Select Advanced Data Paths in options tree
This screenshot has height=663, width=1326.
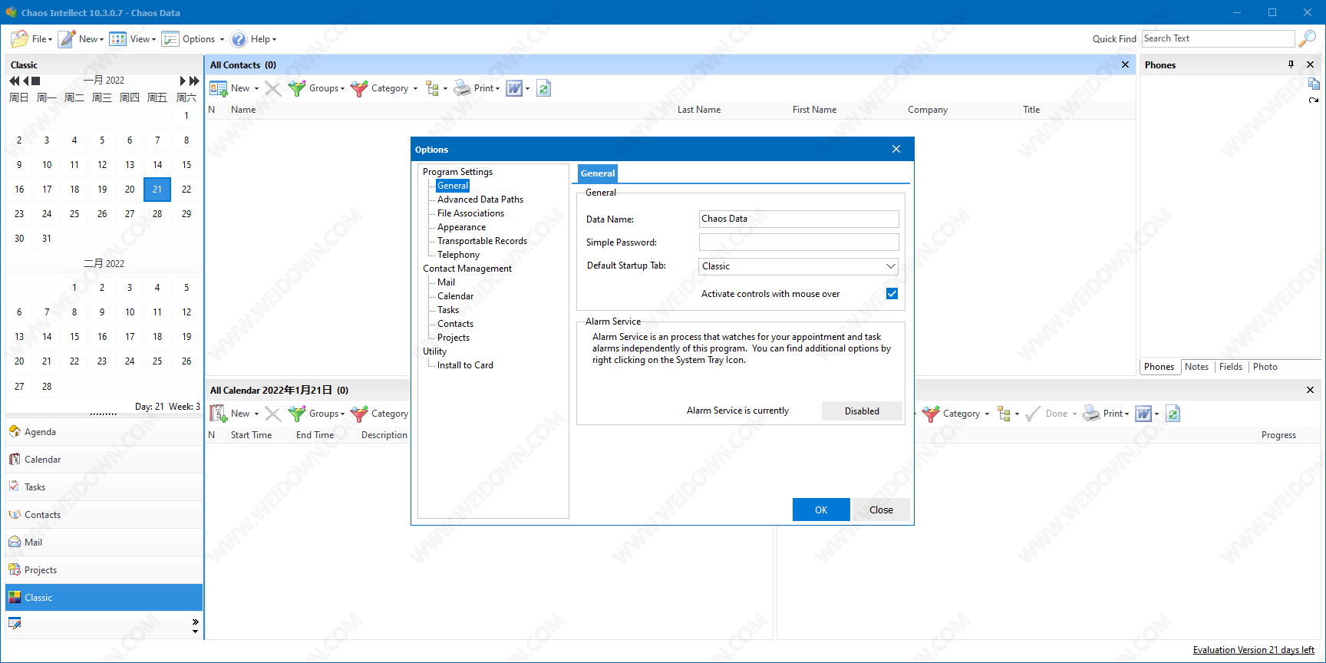tap(480, 200)
